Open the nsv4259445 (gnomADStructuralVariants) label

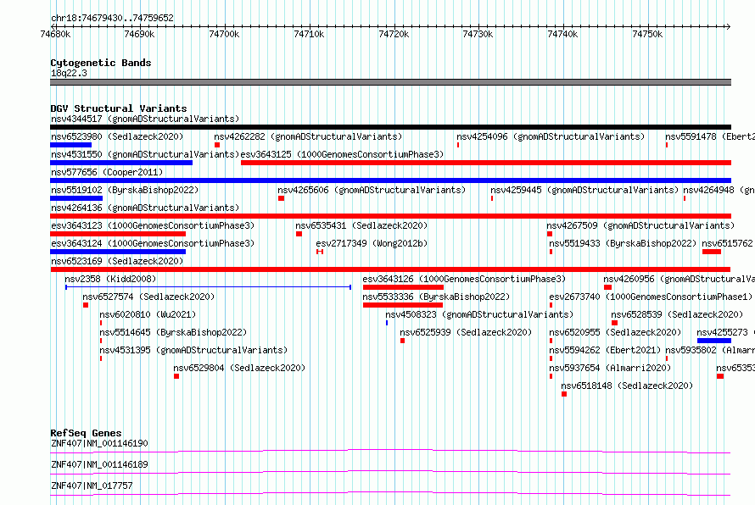[x=584, y=190]
